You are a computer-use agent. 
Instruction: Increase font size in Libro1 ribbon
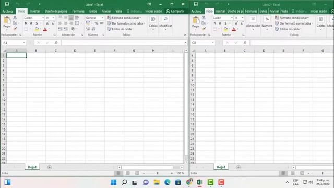47,23
